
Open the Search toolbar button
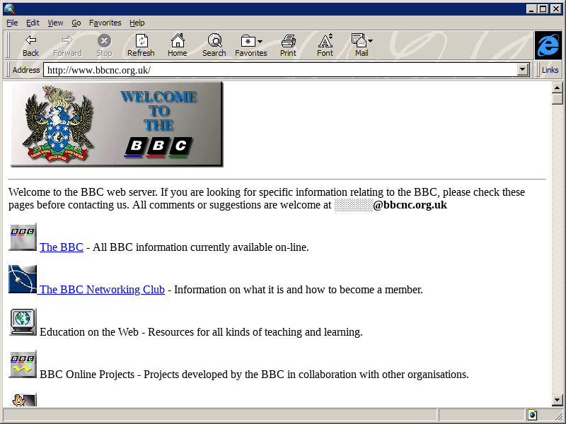(x=214, y=45)
